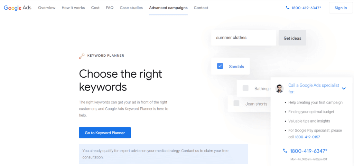Click Go to Keyword Planner button
Screen dimensions: 354x166
click(105, 133)
